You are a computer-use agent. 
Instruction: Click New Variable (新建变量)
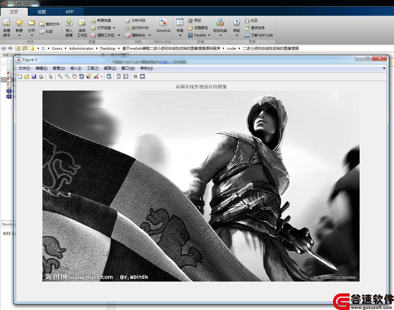coord(101,20)
